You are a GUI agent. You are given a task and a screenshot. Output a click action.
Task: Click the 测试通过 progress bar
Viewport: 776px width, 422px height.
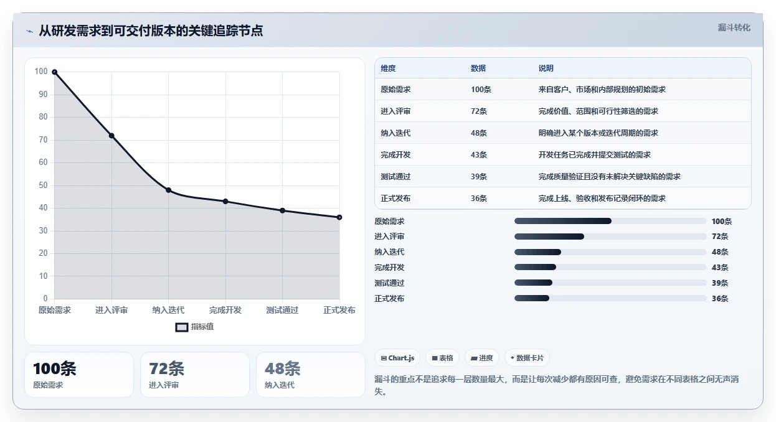click(x=610, y=283)
